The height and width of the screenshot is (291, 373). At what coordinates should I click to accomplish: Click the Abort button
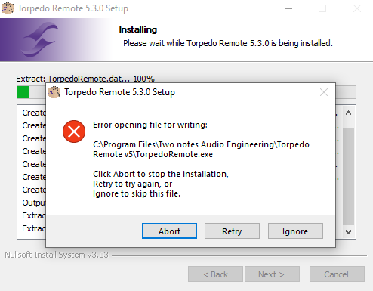click(169, 231)
